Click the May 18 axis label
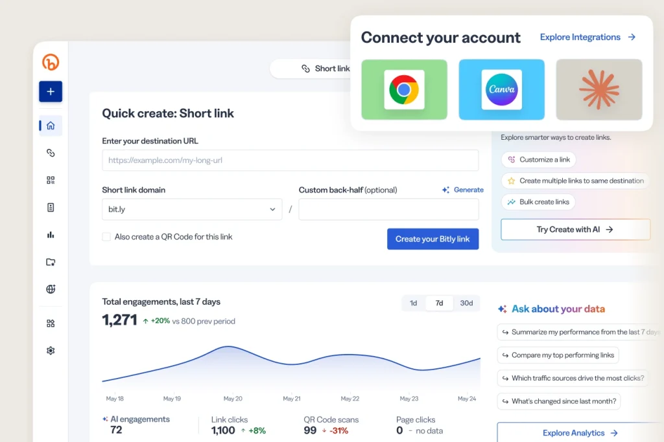This screenshot has height=442, width=664. click(115, 399)
